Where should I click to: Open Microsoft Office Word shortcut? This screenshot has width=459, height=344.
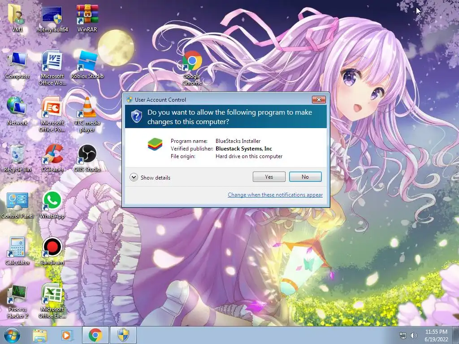[x=52, y=68]
